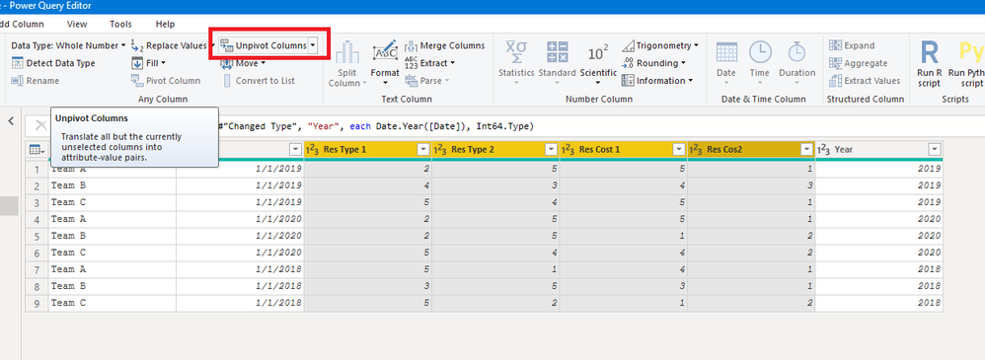Click the Rounding icon
The image size is (985, 360).
(628, 63)
